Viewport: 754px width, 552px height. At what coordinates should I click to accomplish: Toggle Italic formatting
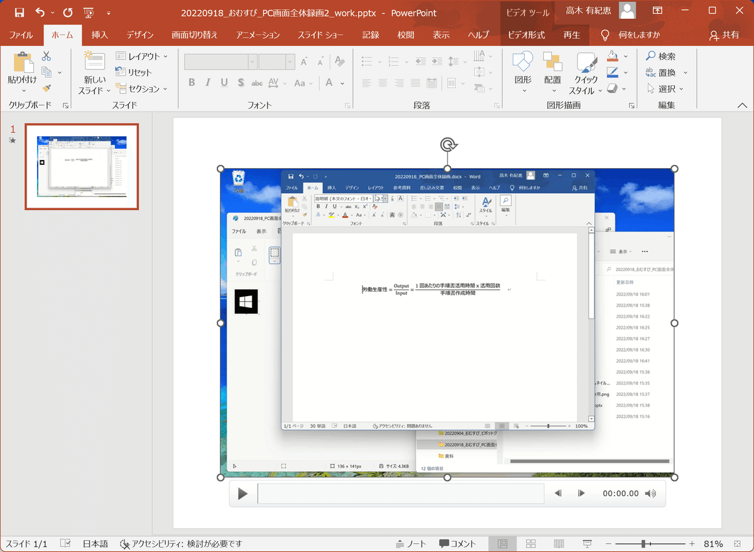click(x=208, y=83)
